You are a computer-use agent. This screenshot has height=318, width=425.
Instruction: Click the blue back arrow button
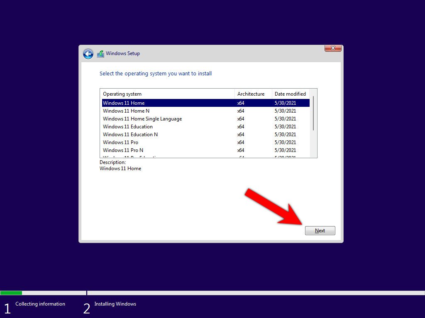88,54
